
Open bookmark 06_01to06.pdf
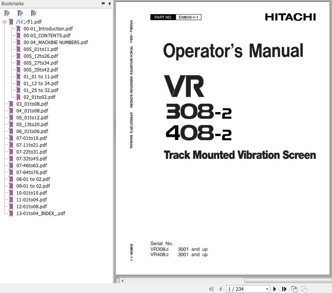tap(32, 131)
